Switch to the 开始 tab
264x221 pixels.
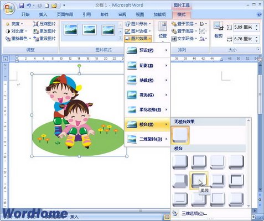[x=25, y=14]
